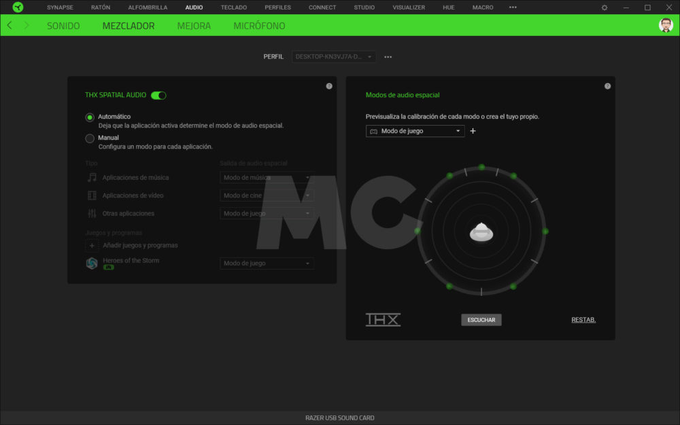Click the top center speaker position dot
Viewport: 680px width, 425px height.
[481, 167]
